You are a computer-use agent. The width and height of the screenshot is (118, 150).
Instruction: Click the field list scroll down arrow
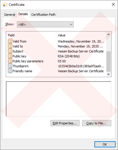click(109, 74)
